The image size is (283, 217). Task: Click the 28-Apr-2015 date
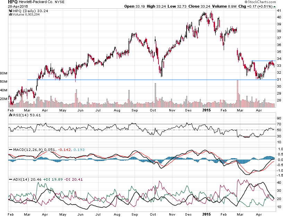pyautogui.click(x=18, y=6)
